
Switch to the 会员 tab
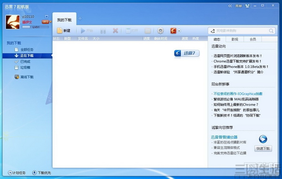tap(253, 39)
